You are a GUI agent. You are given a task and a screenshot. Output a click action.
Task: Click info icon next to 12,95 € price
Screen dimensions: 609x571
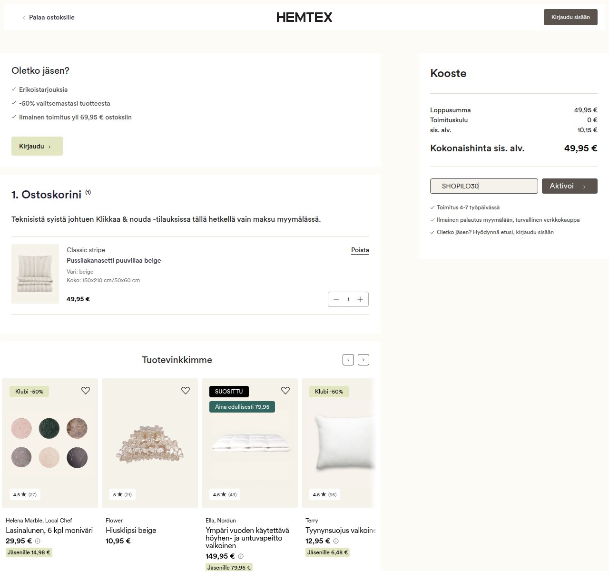click(336, 541)
